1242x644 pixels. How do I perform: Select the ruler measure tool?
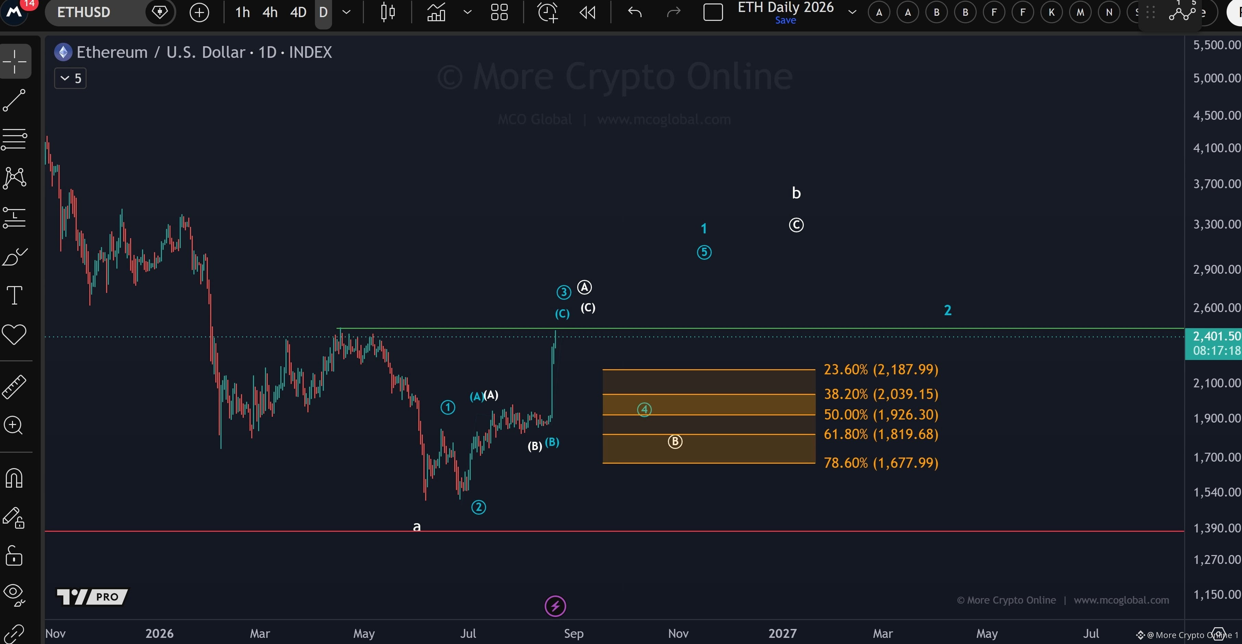click(14, 387)
